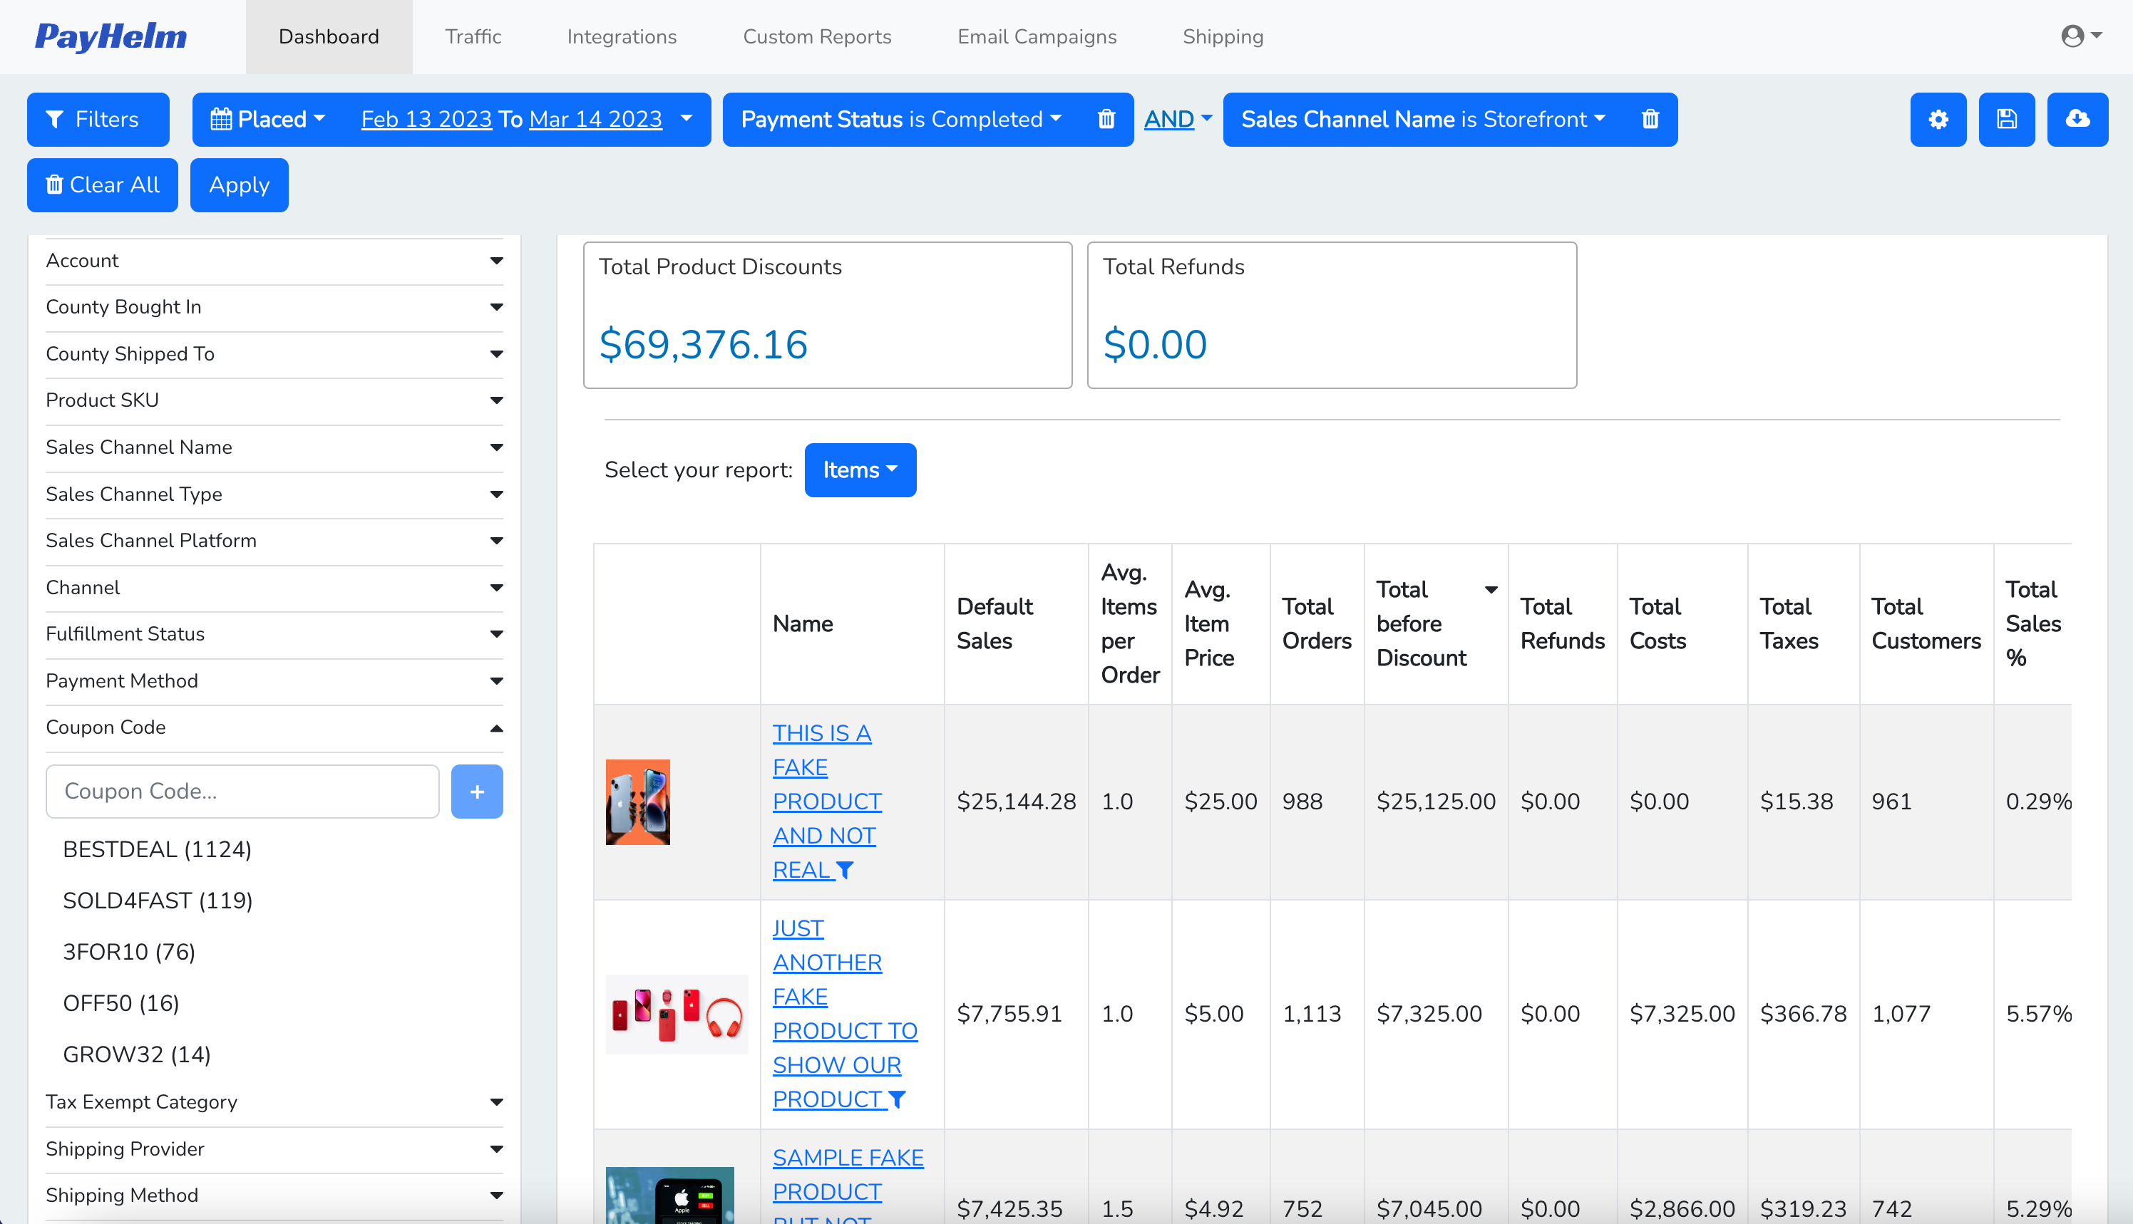
Task: Open the Email Campaigns menu
Action: (x=1037, y=36)
